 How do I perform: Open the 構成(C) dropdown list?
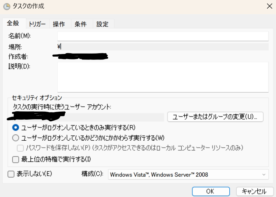[x=188, y=175]
